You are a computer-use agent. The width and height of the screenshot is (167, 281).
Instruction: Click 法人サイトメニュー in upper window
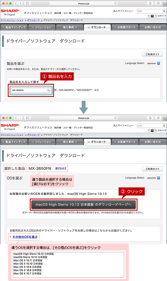123,11
